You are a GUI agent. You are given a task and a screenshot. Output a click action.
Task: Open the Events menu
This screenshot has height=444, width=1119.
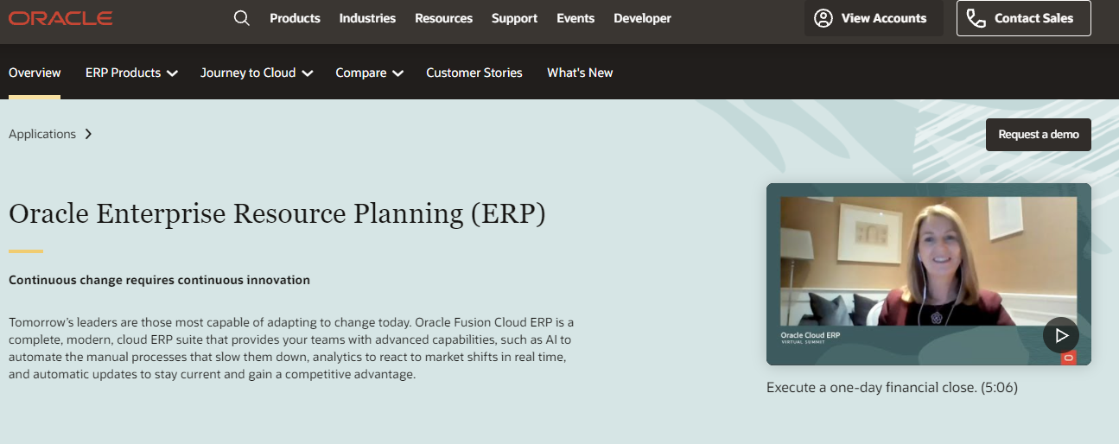(x=575, y=18)
